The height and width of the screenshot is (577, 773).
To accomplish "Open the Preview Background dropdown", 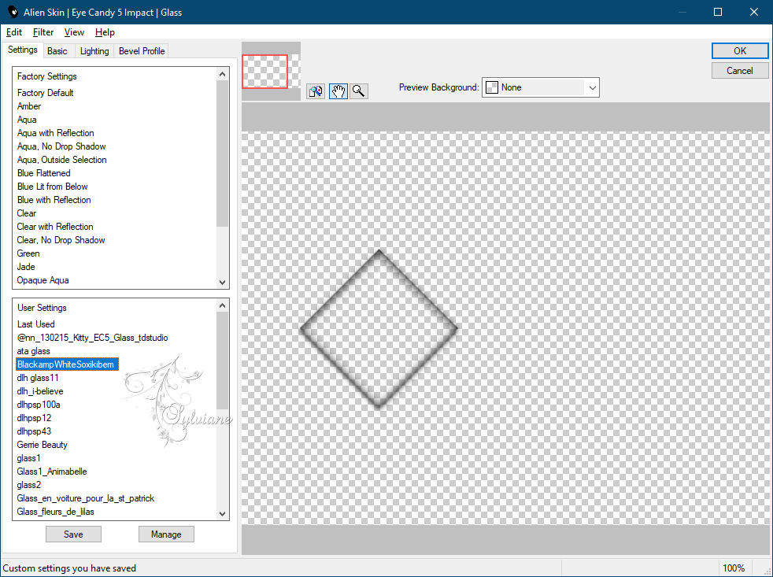I will point(540,87).
